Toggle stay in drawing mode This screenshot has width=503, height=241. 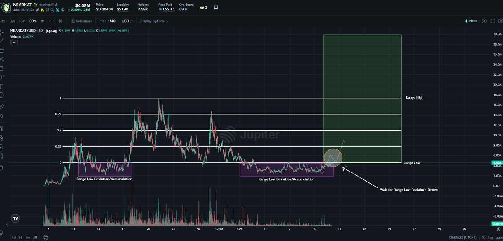click(x=2, y=137)
